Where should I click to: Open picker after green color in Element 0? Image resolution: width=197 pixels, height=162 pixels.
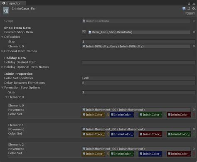[165, 115]
